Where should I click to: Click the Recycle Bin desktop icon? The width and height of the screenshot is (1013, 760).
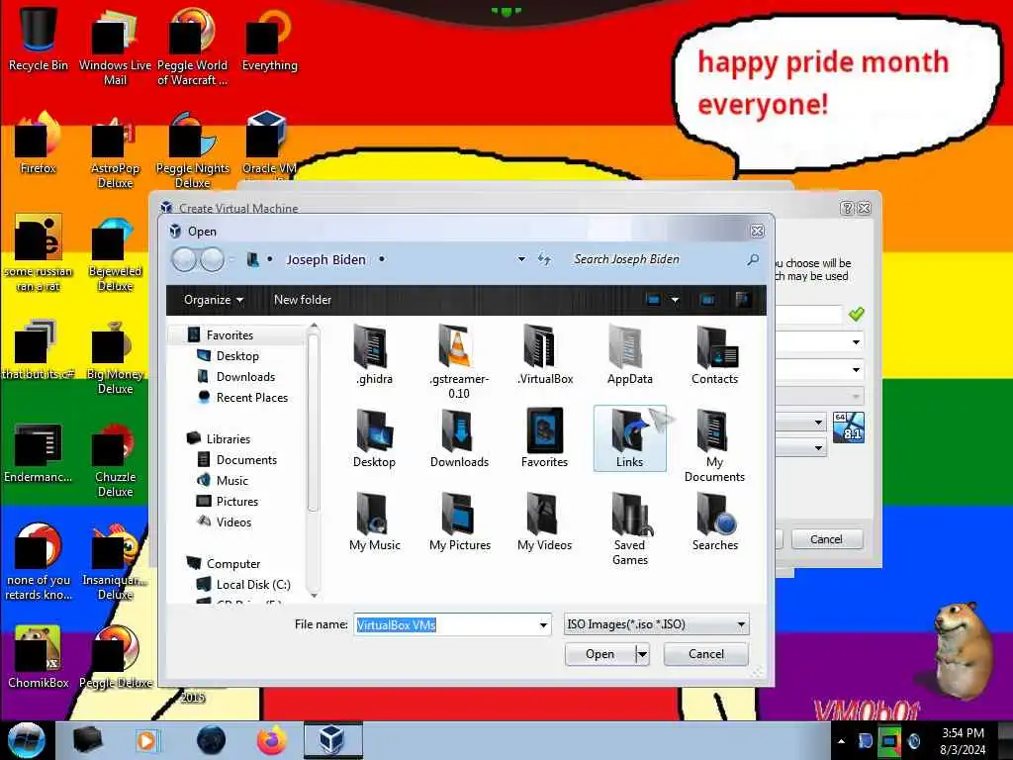39,39
